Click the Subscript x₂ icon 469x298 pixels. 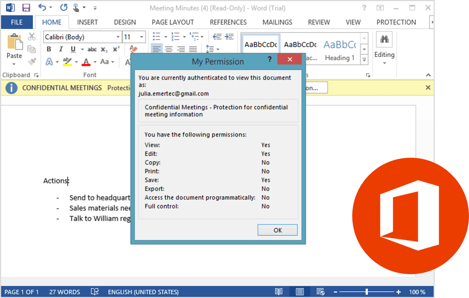click(x=104, y=49)
